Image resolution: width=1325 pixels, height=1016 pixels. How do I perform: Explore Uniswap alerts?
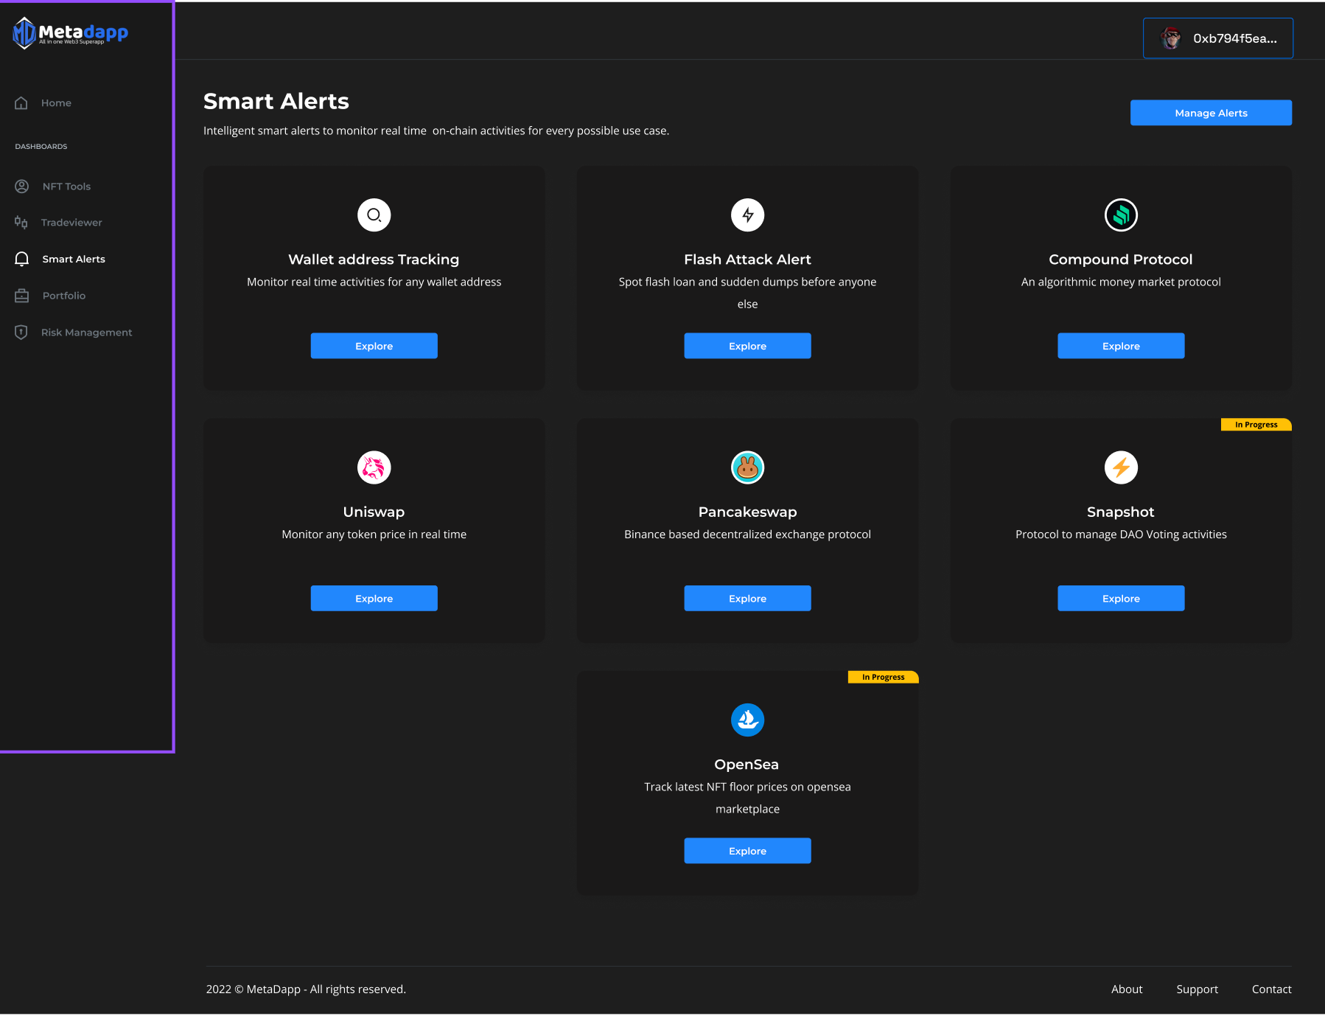[x=374, y=599]
